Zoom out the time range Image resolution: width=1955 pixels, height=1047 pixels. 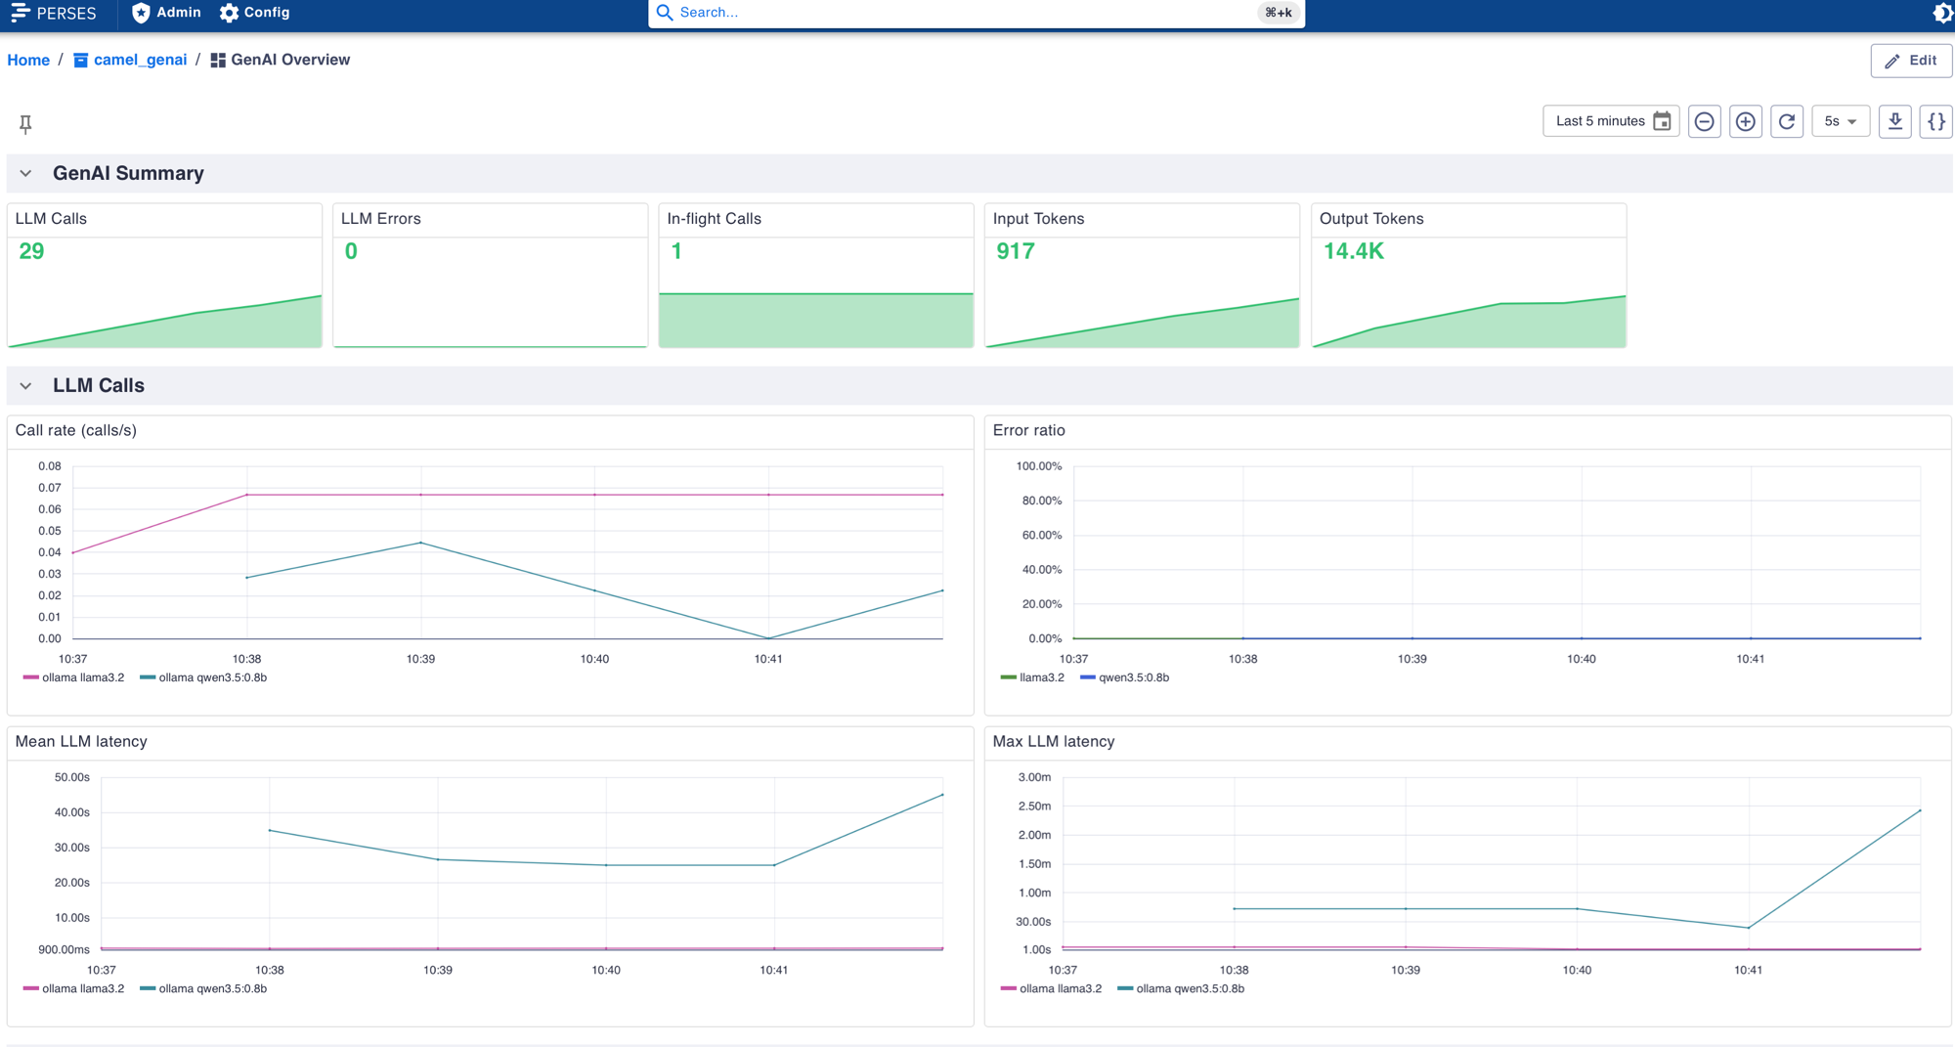(x=1704, y=121)
